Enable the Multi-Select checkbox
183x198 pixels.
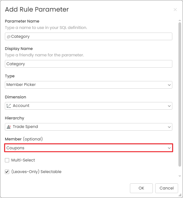(x=7, y=160)
